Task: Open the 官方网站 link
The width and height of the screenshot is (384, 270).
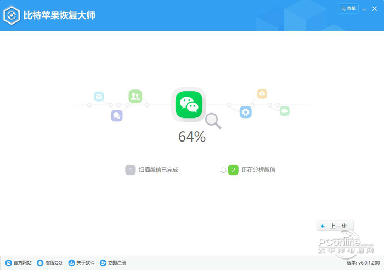Action: (x=18, y=263)
